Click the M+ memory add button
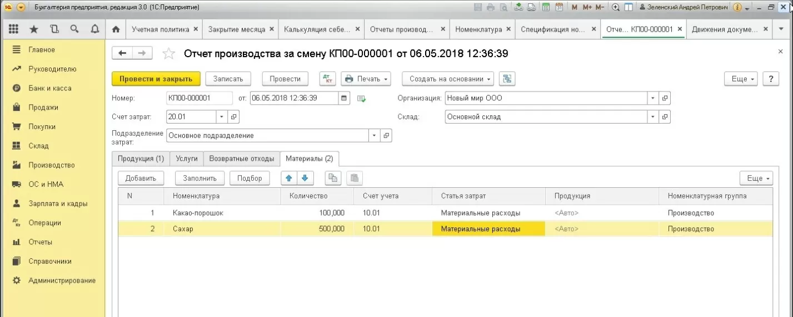 pyautogui.click(x=587, y=7)
